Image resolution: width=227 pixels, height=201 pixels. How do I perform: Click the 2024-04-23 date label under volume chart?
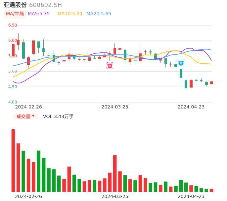[x=191, y=196]
